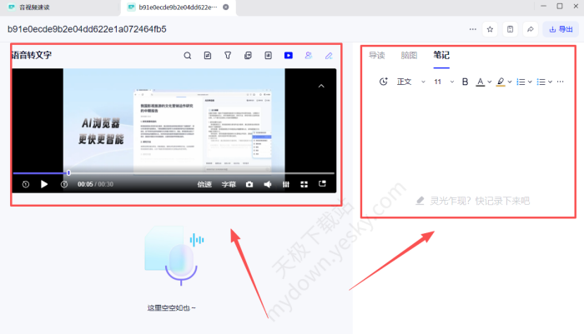Open more options in the notes toolbar
Image resolution: width=584 pixels, height=334 pixels.
click(x=560, y=82)
